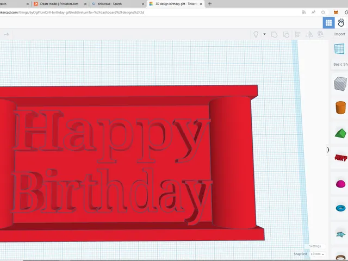
Task: Pick the green Roof shape
Action: 340,133
